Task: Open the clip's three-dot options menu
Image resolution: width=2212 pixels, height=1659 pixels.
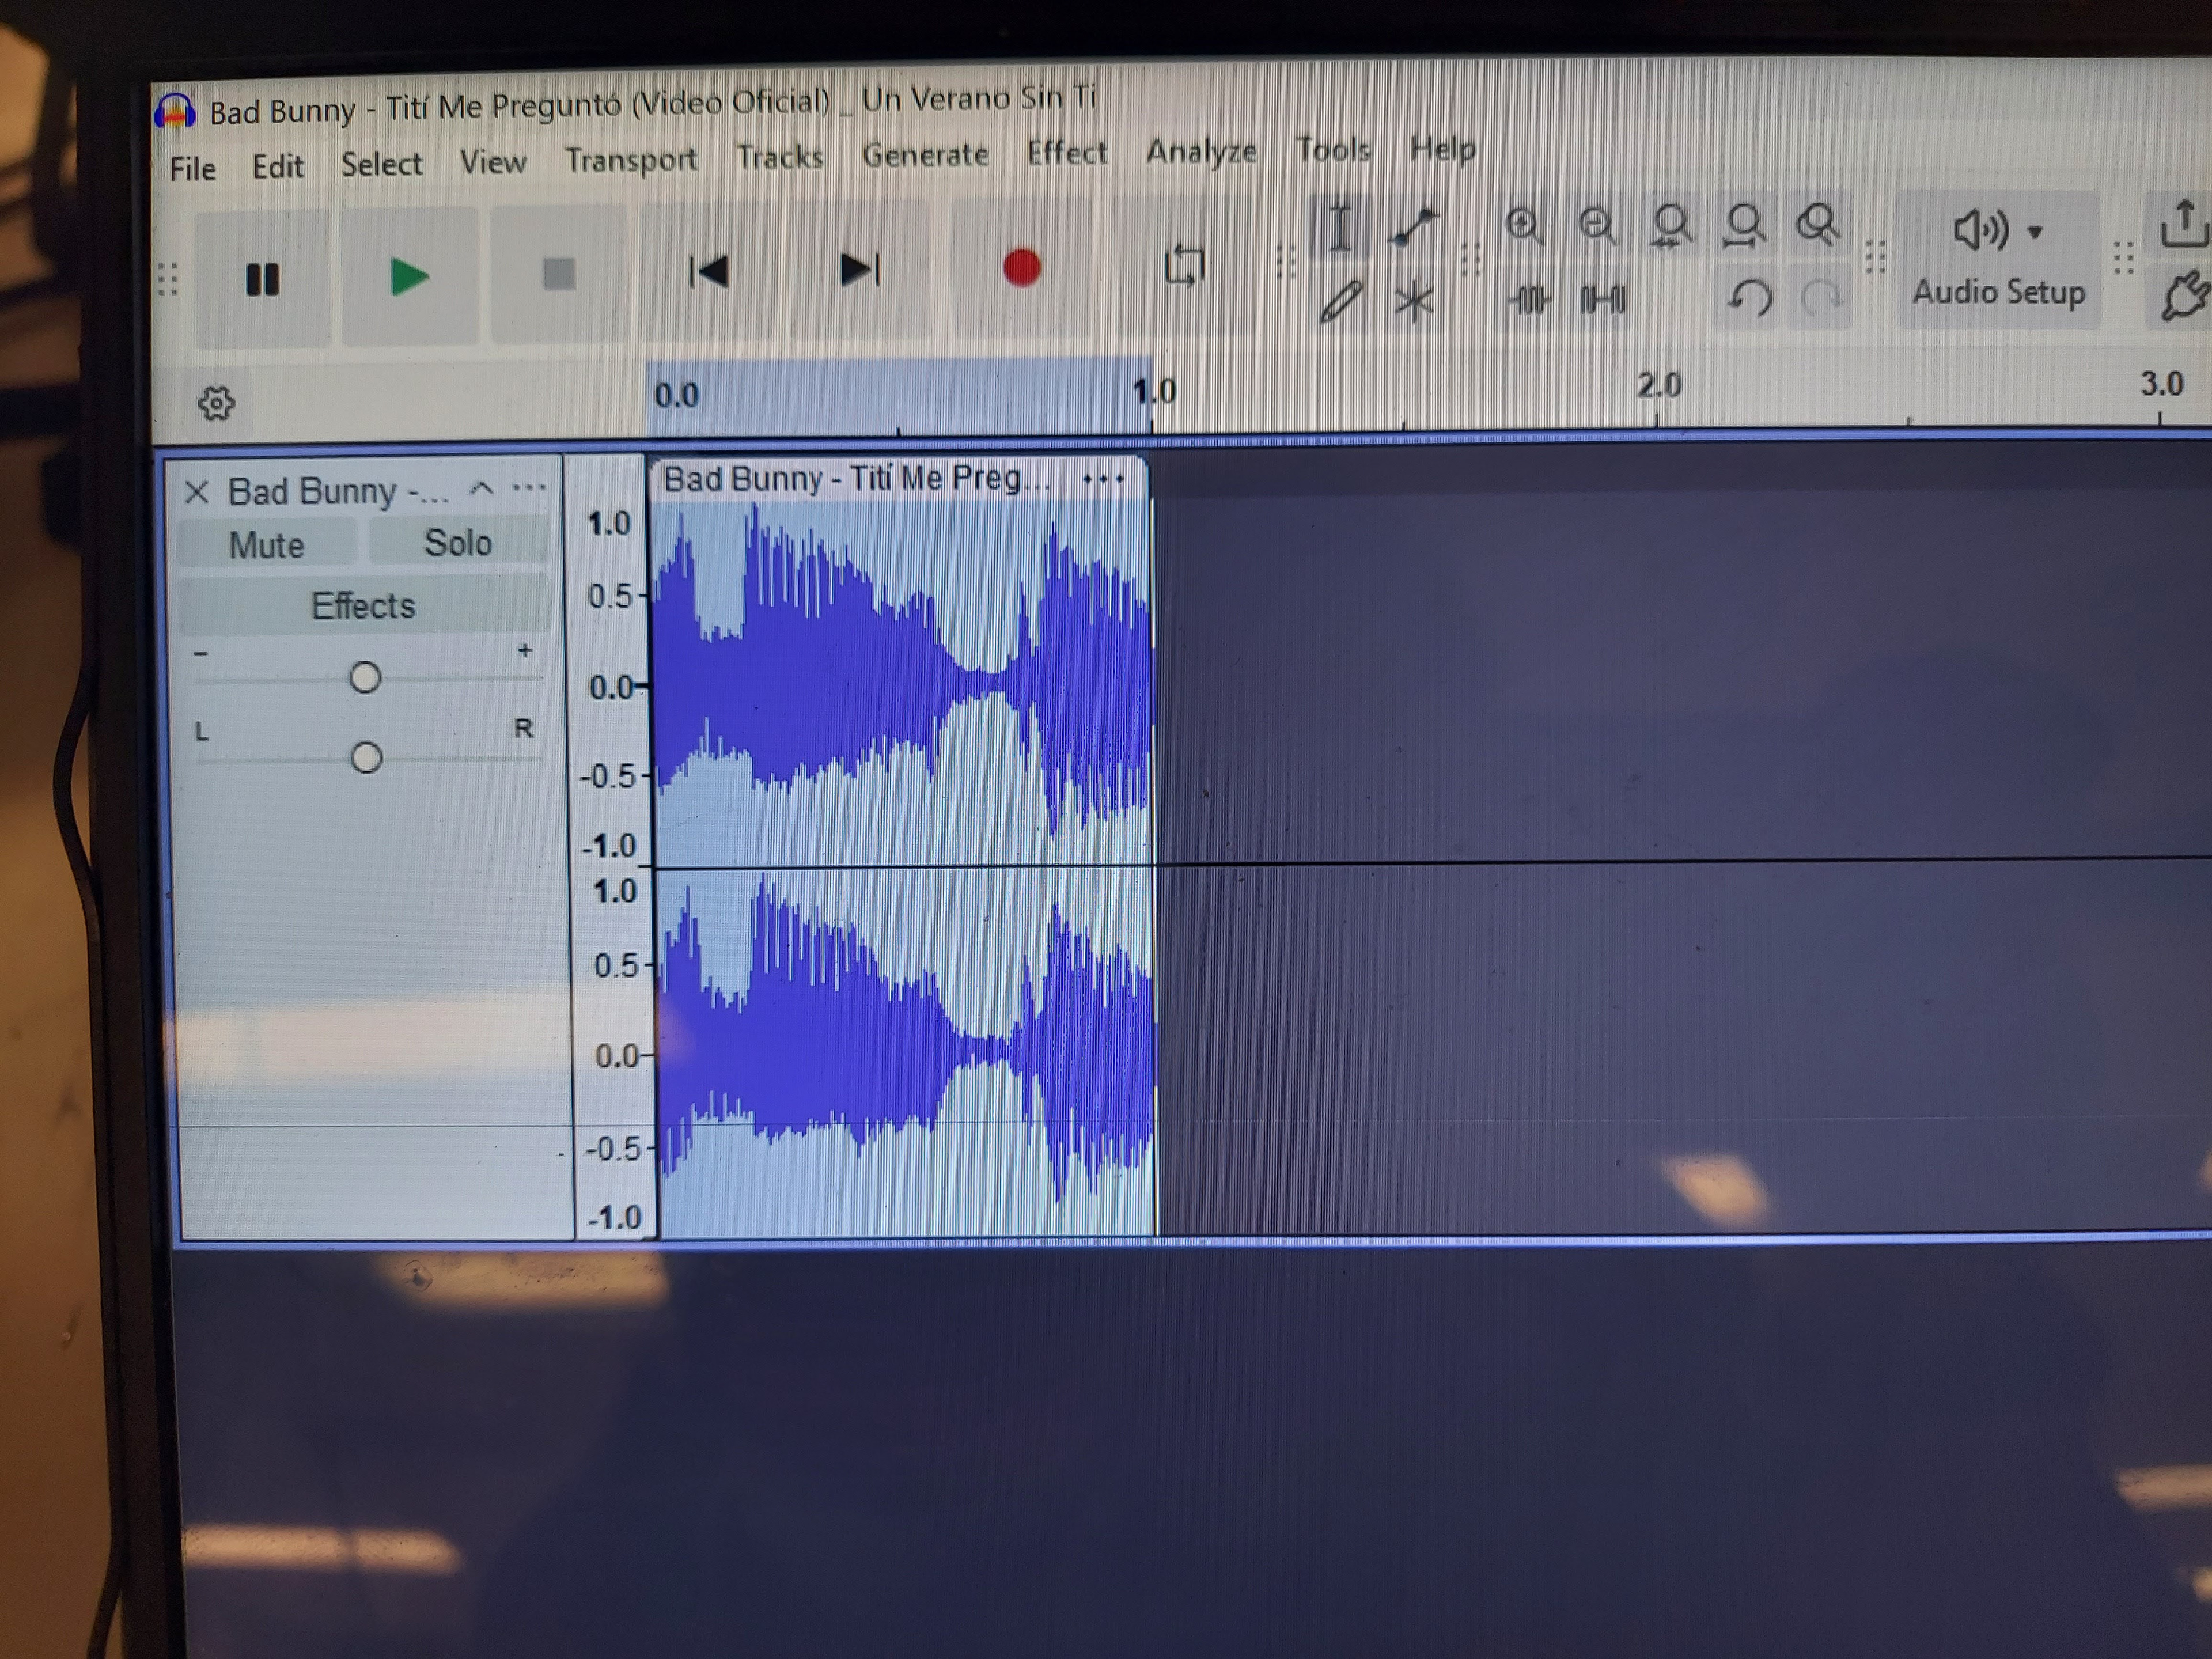Action: 1103,479
